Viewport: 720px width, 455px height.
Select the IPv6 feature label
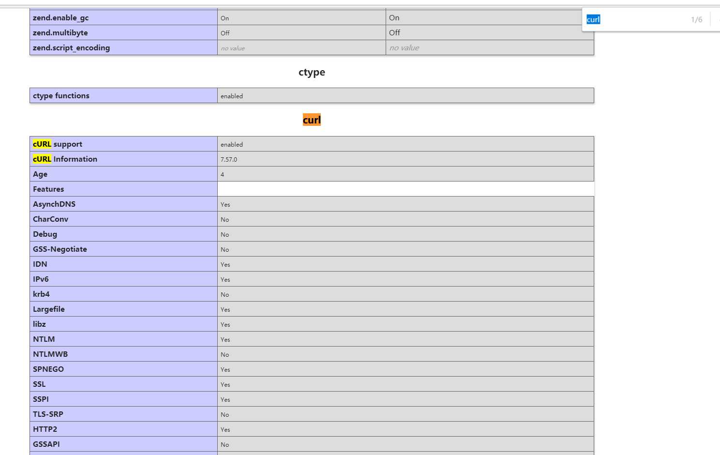[41, 279]
